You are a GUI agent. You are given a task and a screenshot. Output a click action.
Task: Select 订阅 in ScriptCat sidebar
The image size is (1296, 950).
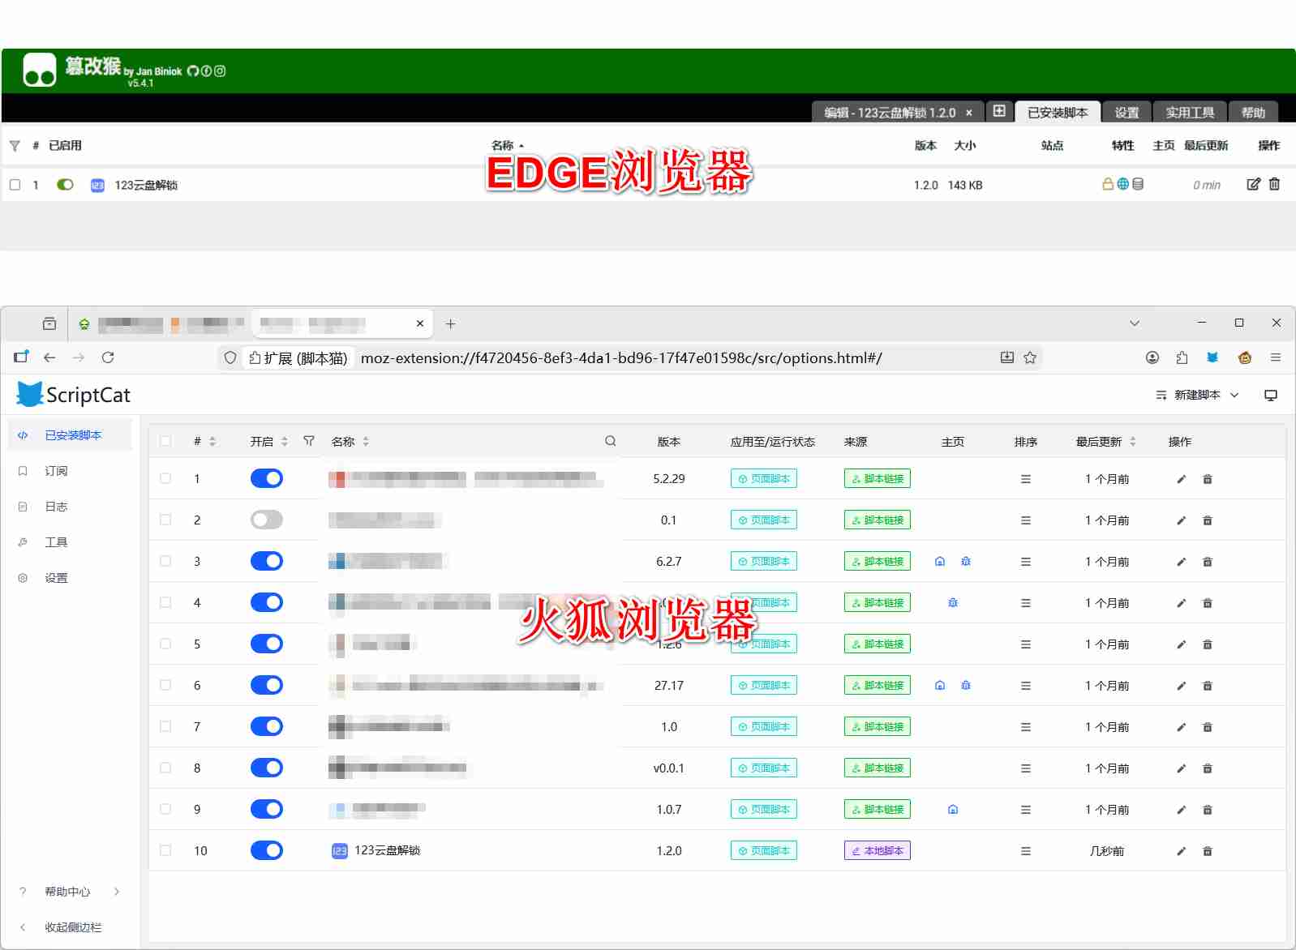[x=56, y=471]
